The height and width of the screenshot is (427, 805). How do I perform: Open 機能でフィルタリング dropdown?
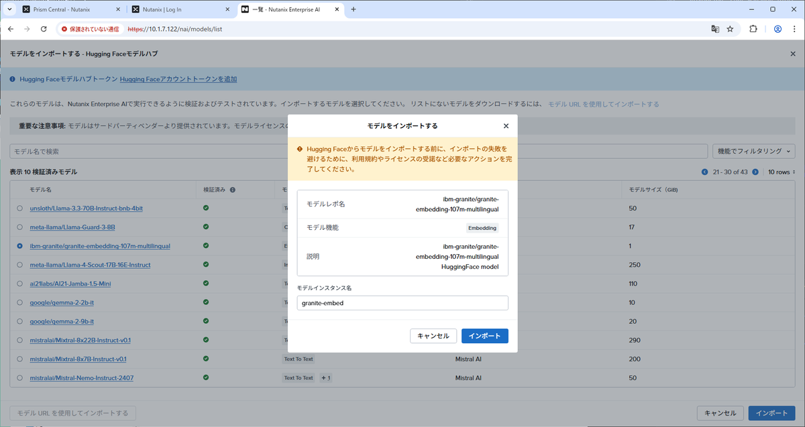[753, 151]
